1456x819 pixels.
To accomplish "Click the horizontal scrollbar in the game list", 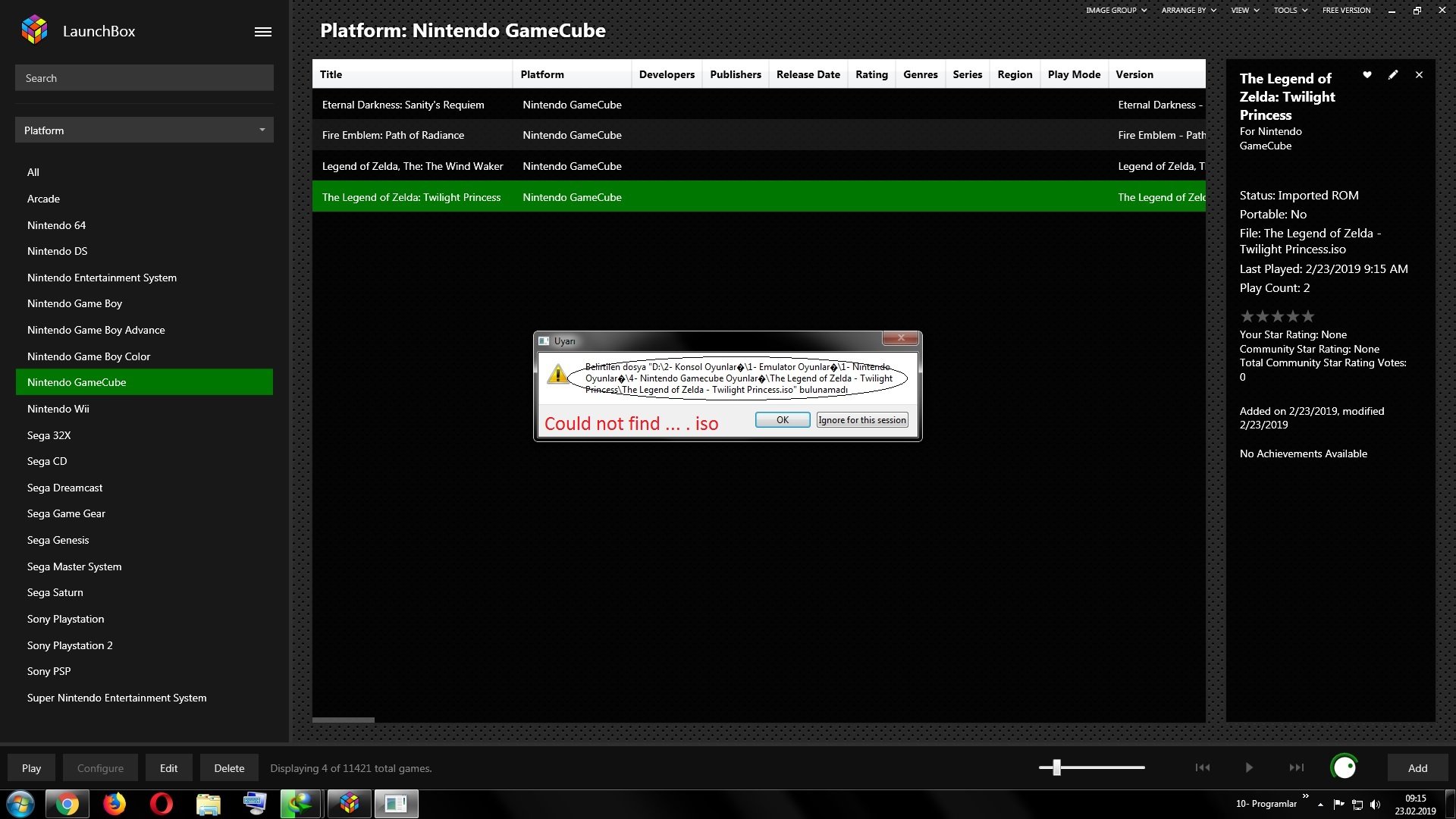I will tap(344, 720).
